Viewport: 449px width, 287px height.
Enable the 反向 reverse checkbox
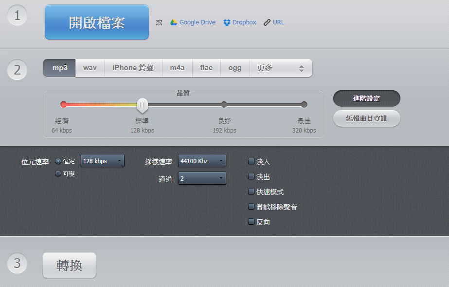click(x=251, y=221)
